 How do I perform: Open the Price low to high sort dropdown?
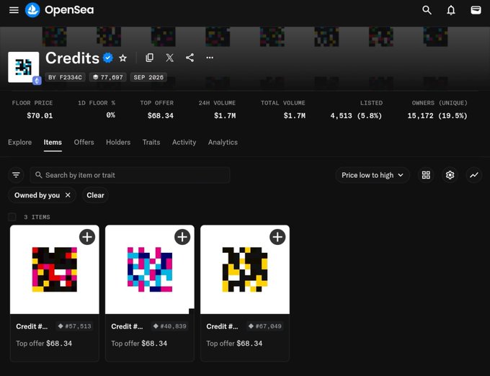tap(373, 175)
